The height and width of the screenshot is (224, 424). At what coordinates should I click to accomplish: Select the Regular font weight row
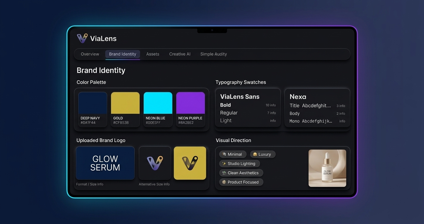248,113
